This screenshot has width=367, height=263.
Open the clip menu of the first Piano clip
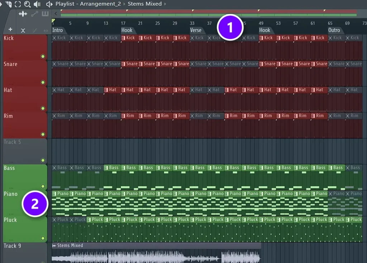pos(54,194)
